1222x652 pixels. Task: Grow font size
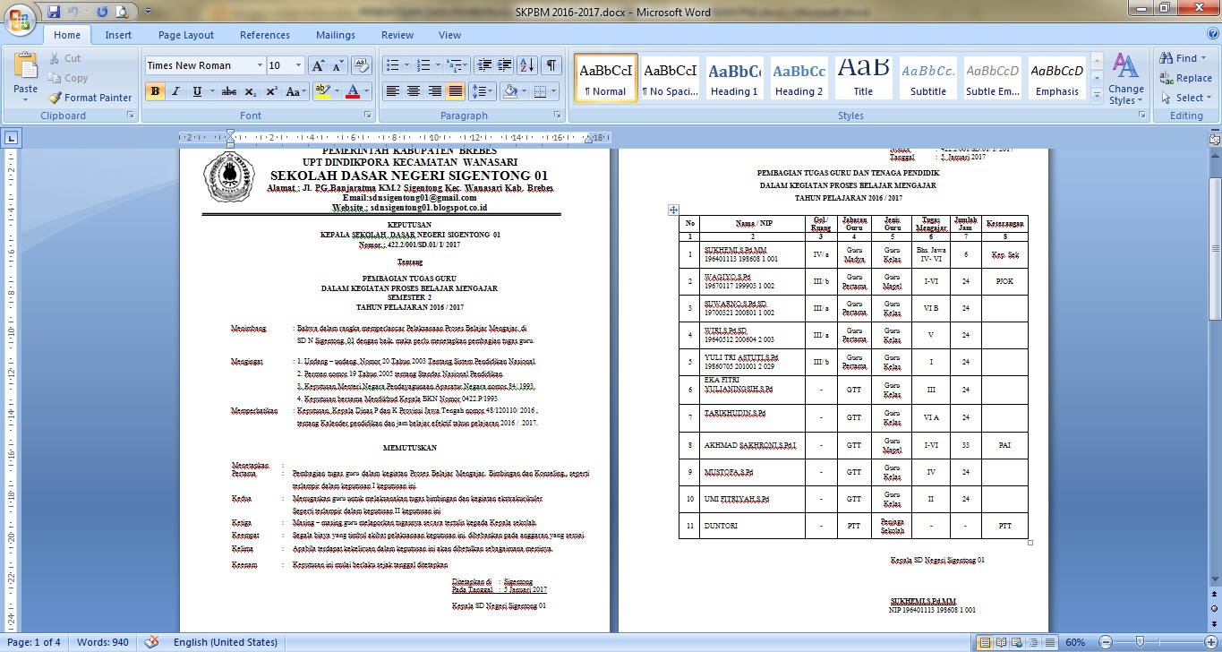click(x=318, y=65)
